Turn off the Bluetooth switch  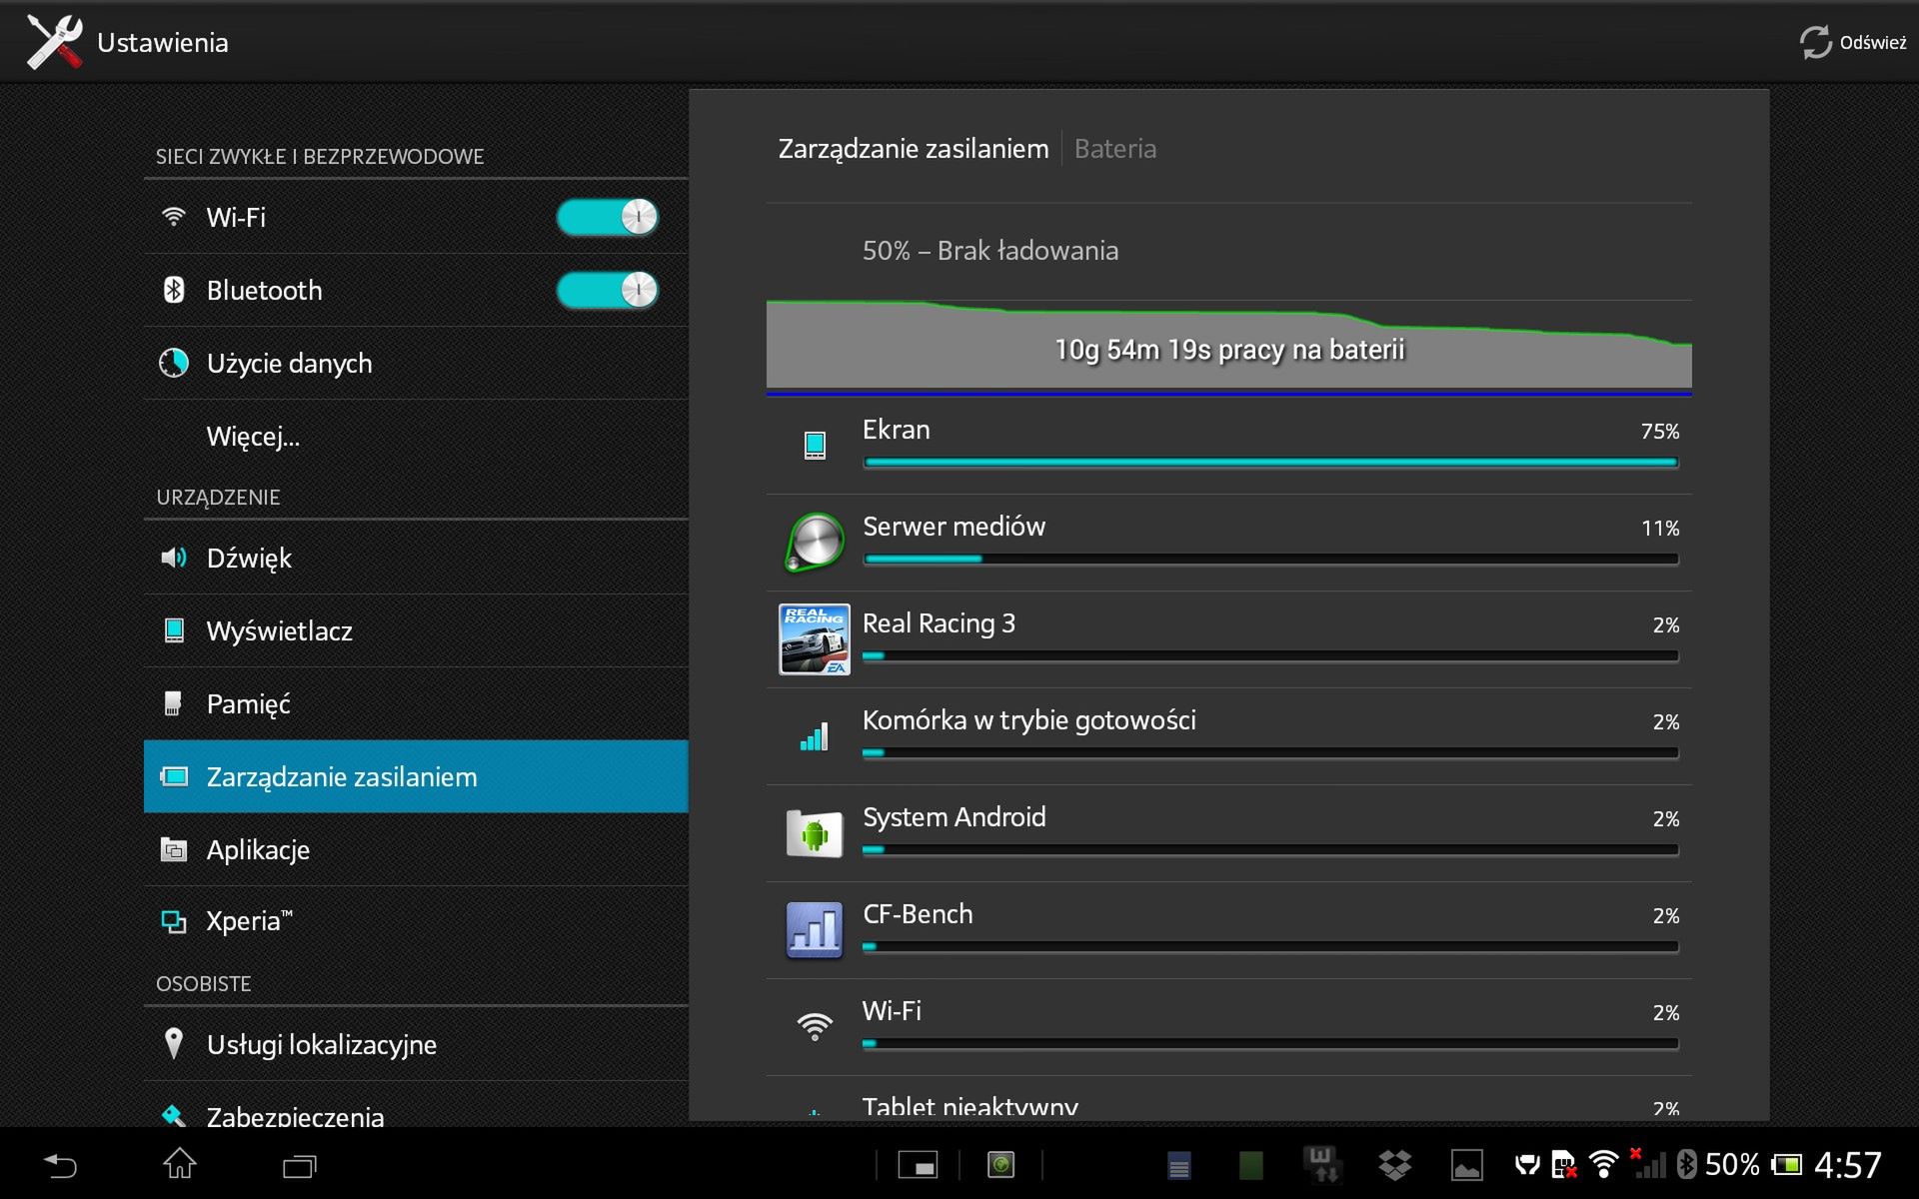(607, 290)
